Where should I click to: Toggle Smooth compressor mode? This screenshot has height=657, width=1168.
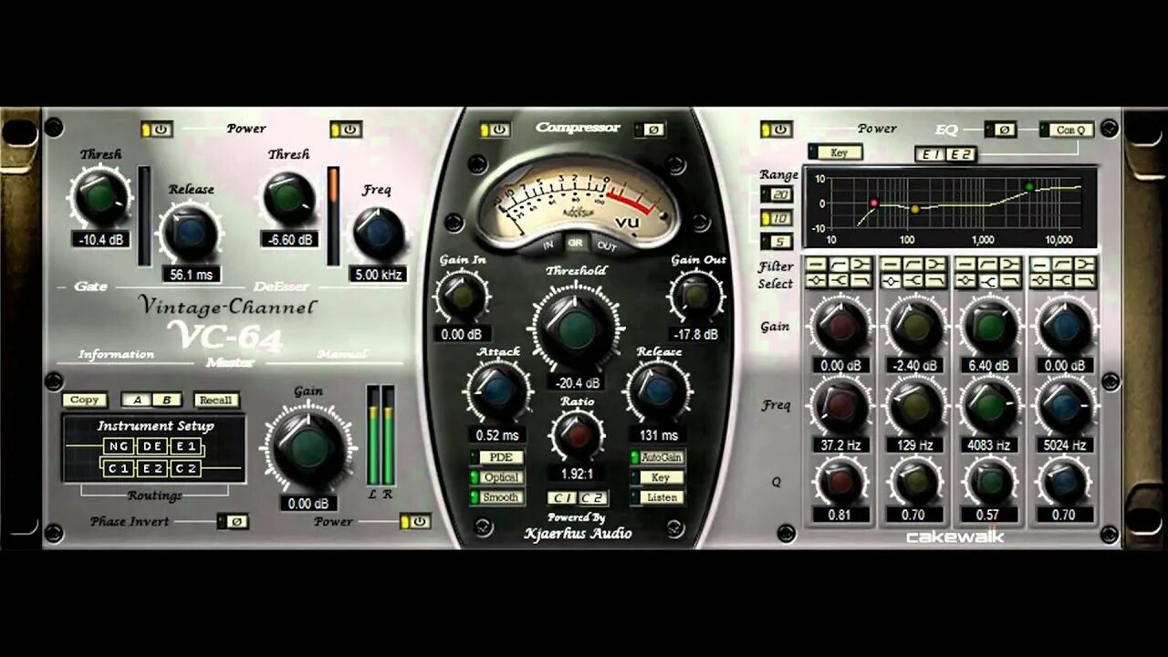click(497, 497)
